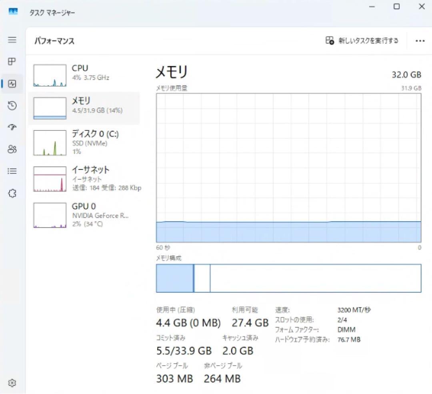Open the App history page
This screenshot has height=394, width=432.
point(12,106)
